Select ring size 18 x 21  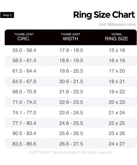coord(117,81)
